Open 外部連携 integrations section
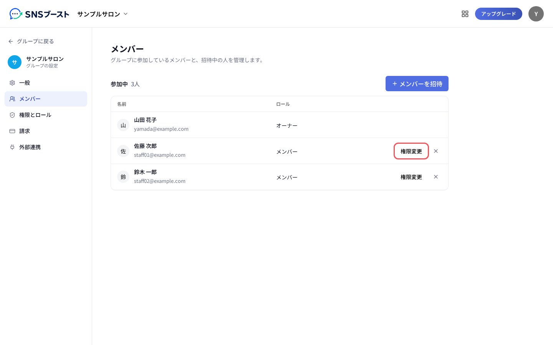 (46, 147)
